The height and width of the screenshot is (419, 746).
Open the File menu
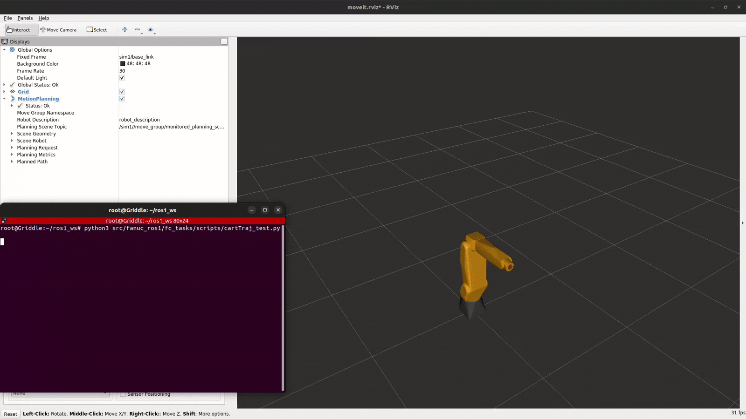tap(8, 18)
